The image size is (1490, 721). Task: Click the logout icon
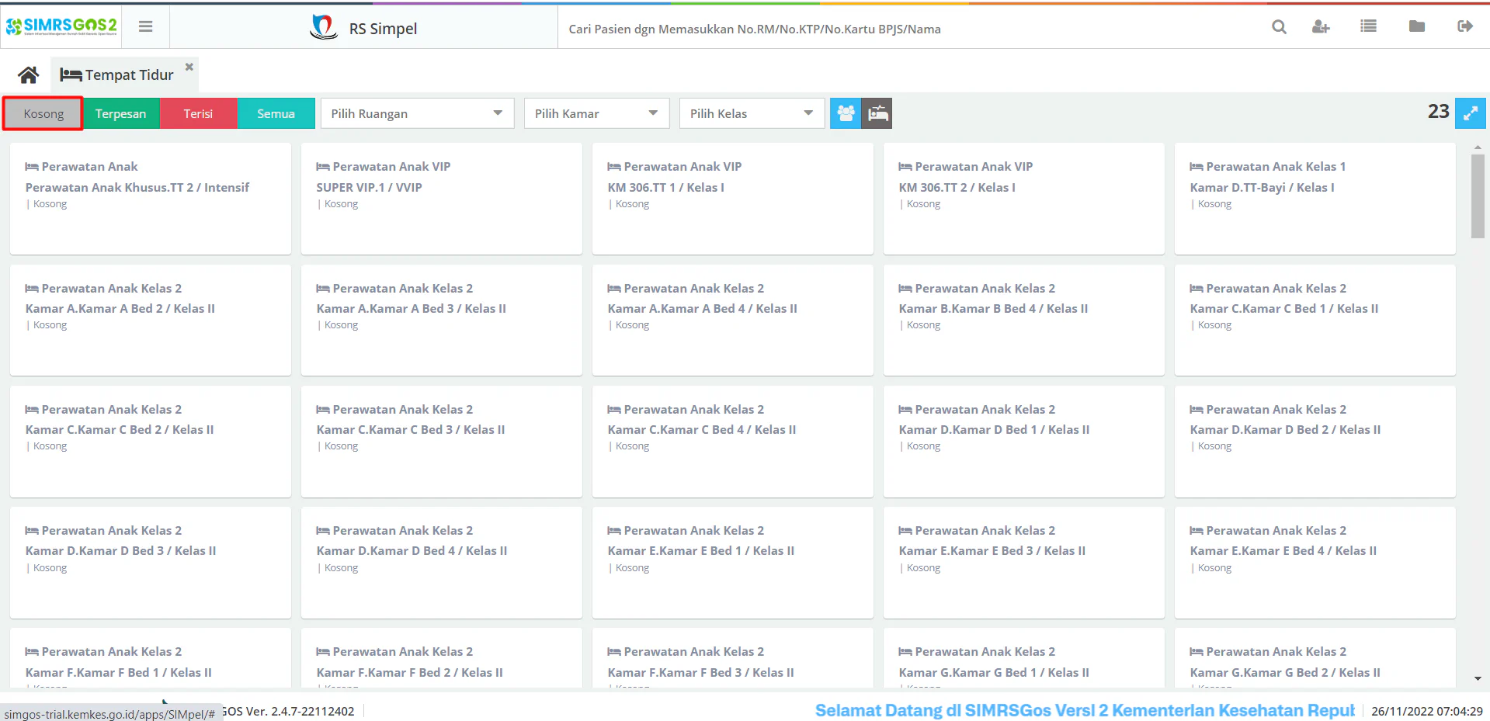pyautogui.click(x=1465, y=26)
